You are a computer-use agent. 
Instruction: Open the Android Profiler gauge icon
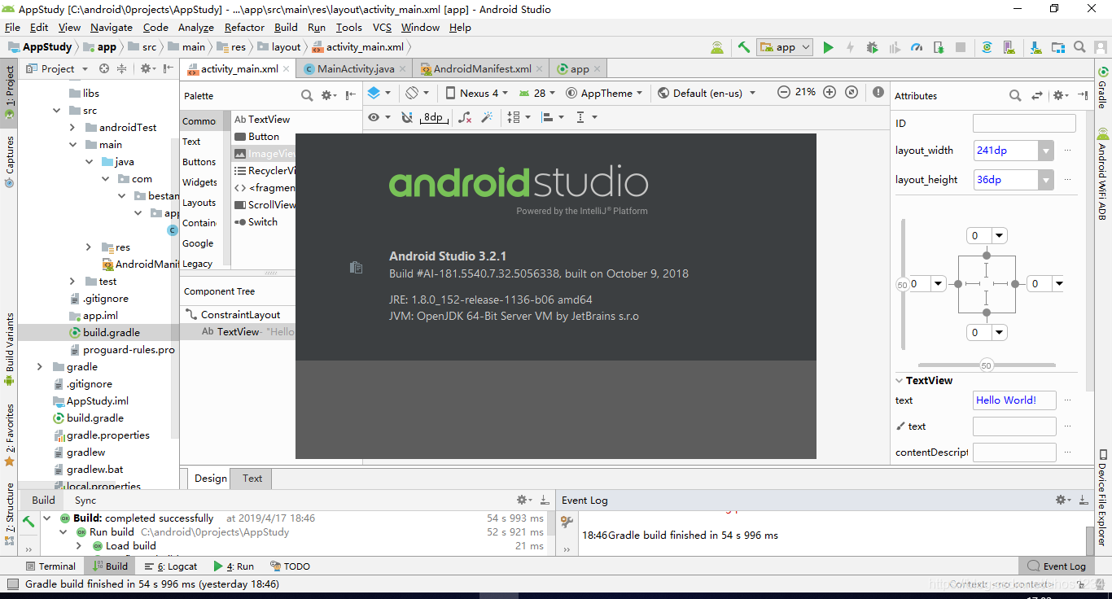[x=917, y=47]
